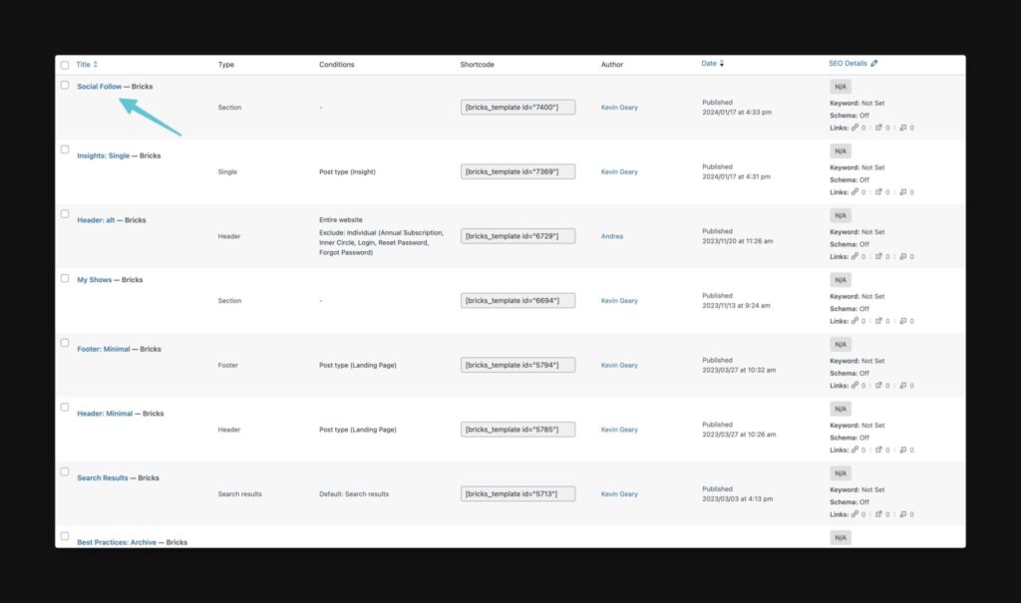Check the Social Follow row checkbox
Screen dimensions: 1021x603
(x=65, y=85)
